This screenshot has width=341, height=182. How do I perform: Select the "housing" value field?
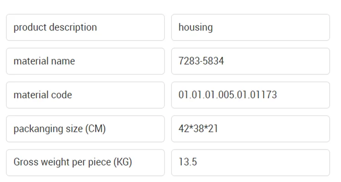pos(250,27)
